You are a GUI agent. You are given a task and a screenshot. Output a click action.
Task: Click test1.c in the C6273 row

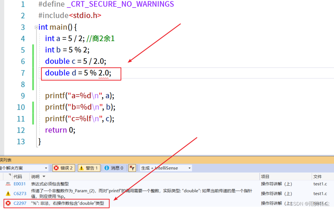click(x=320, y=193)
